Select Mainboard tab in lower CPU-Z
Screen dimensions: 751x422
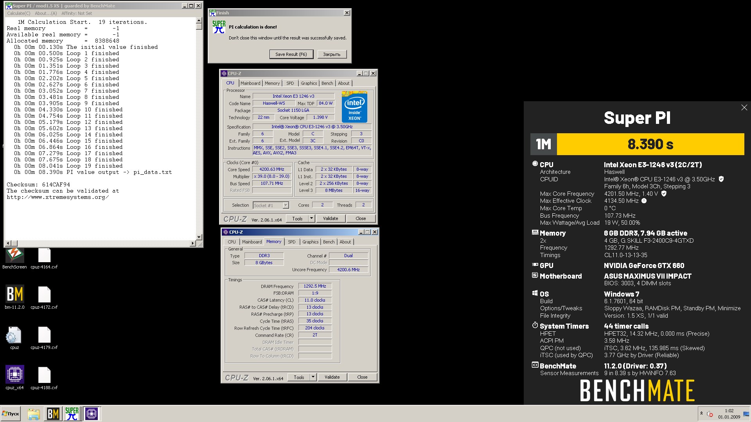(252, 242)
